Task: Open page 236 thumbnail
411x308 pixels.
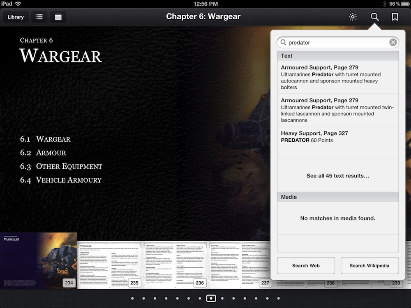Action: click(x=175, y=265)
